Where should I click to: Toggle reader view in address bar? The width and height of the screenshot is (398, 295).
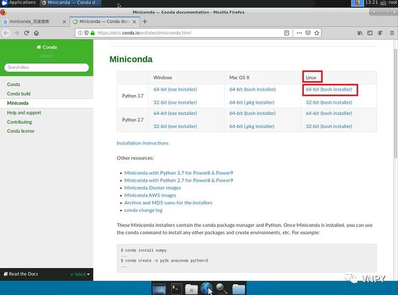pos(286,33)
